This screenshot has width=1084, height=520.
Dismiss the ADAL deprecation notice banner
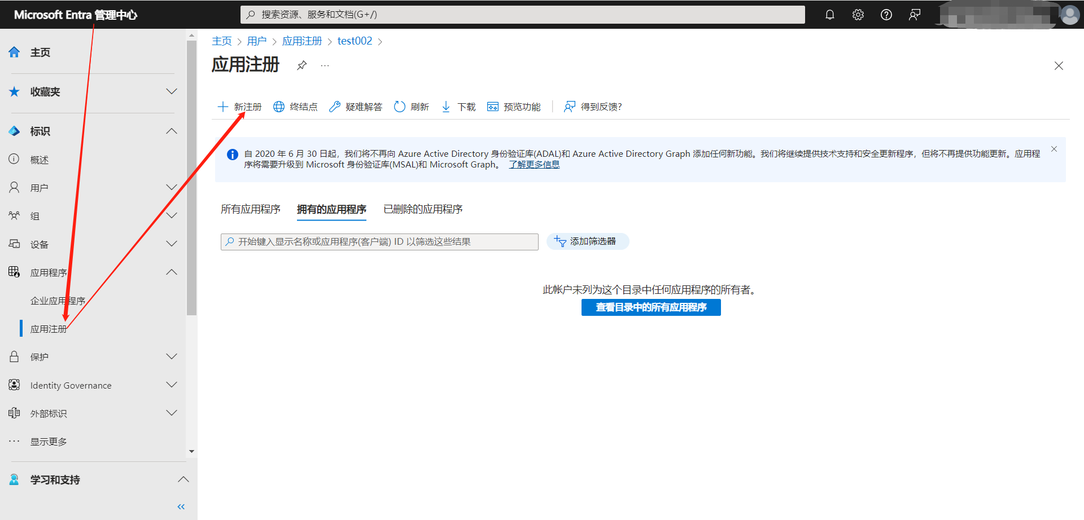point(1054,149)
